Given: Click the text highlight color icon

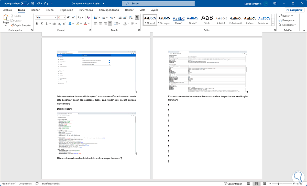Looking at the screenshot, I should click(78, 24).
